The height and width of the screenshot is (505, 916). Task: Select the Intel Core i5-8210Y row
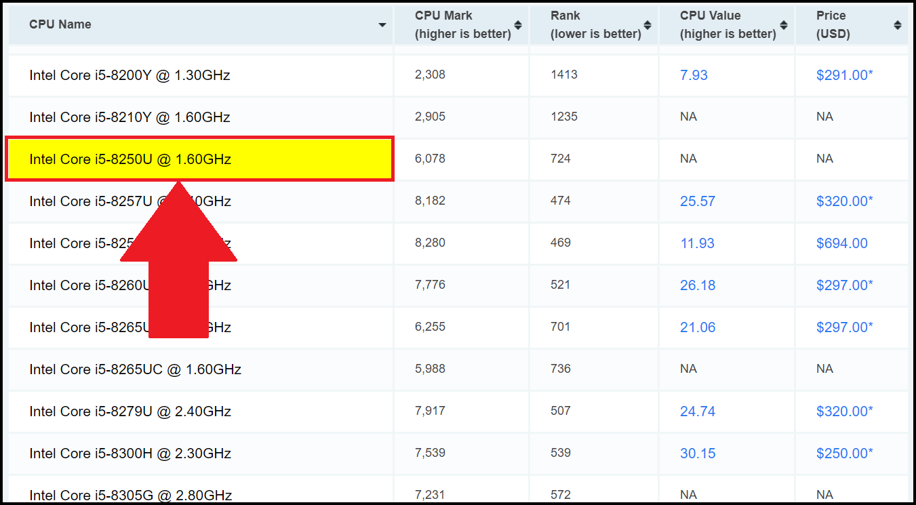[129, 117]
